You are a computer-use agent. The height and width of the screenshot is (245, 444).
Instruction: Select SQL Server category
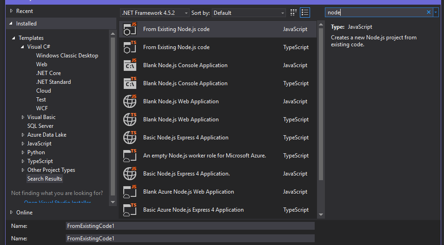pos(40,126)
